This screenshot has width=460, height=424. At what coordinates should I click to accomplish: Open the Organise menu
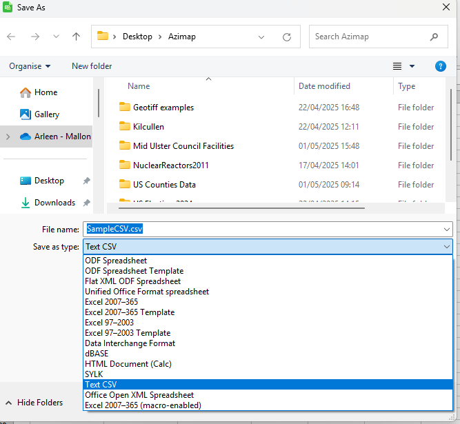(x=30, y=66)
